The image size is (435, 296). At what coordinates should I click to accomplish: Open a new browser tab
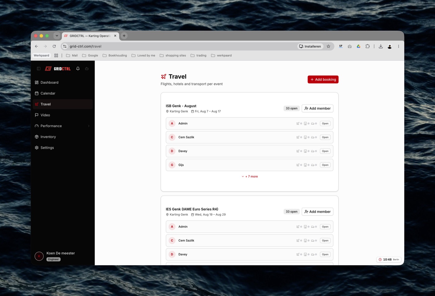124,36
